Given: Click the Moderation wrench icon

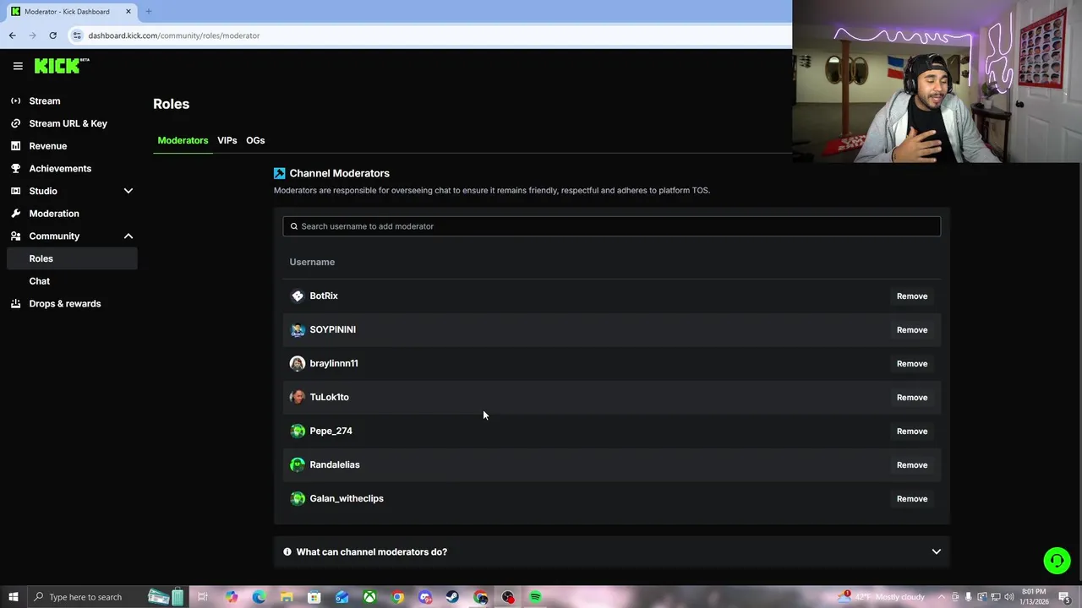Looking at the screenshot, I should pyautogui.click(x=15, y=214).
